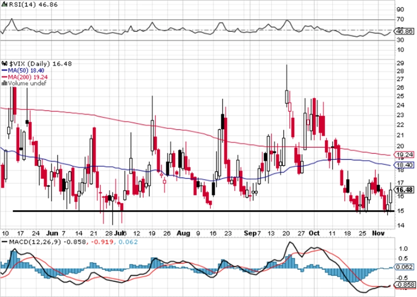Click the 16.48 last price tag
This screenshot has width=417, height=297.
(404, 190)
